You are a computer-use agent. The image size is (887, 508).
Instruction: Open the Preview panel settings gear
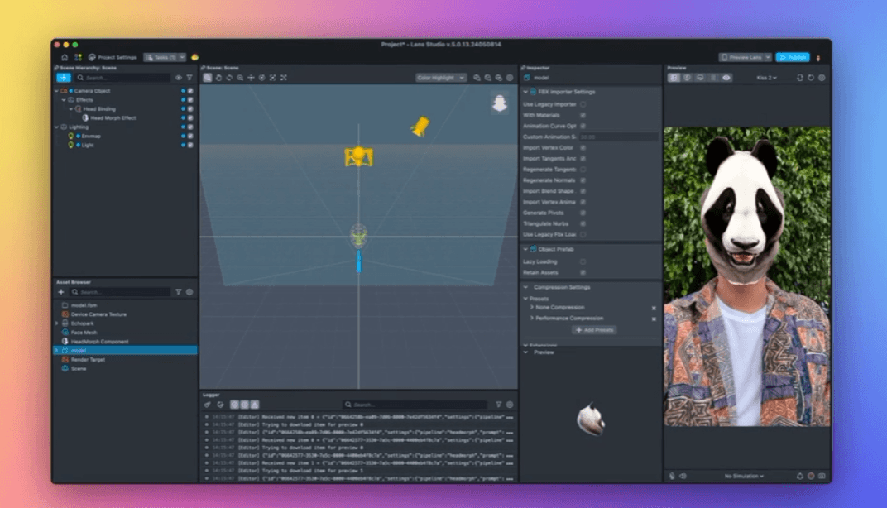click(x=822, y=78)
